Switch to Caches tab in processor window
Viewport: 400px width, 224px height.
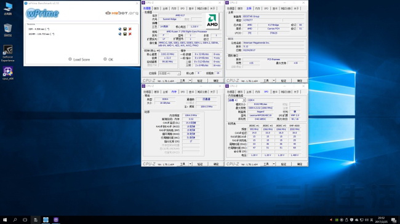click(156, 9)
